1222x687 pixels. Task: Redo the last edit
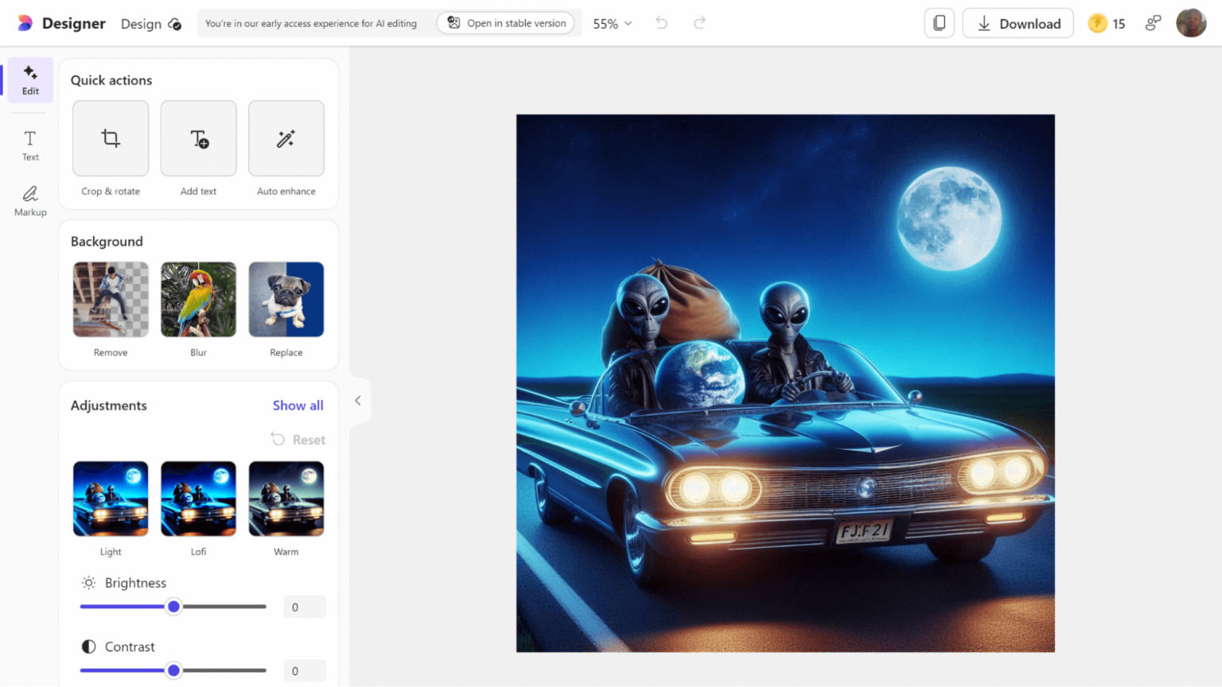pyautogui.click(x=699, y=23)
